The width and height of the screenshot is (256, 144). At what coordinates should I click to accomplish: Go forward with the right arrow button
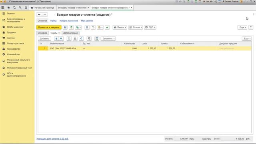45,14
